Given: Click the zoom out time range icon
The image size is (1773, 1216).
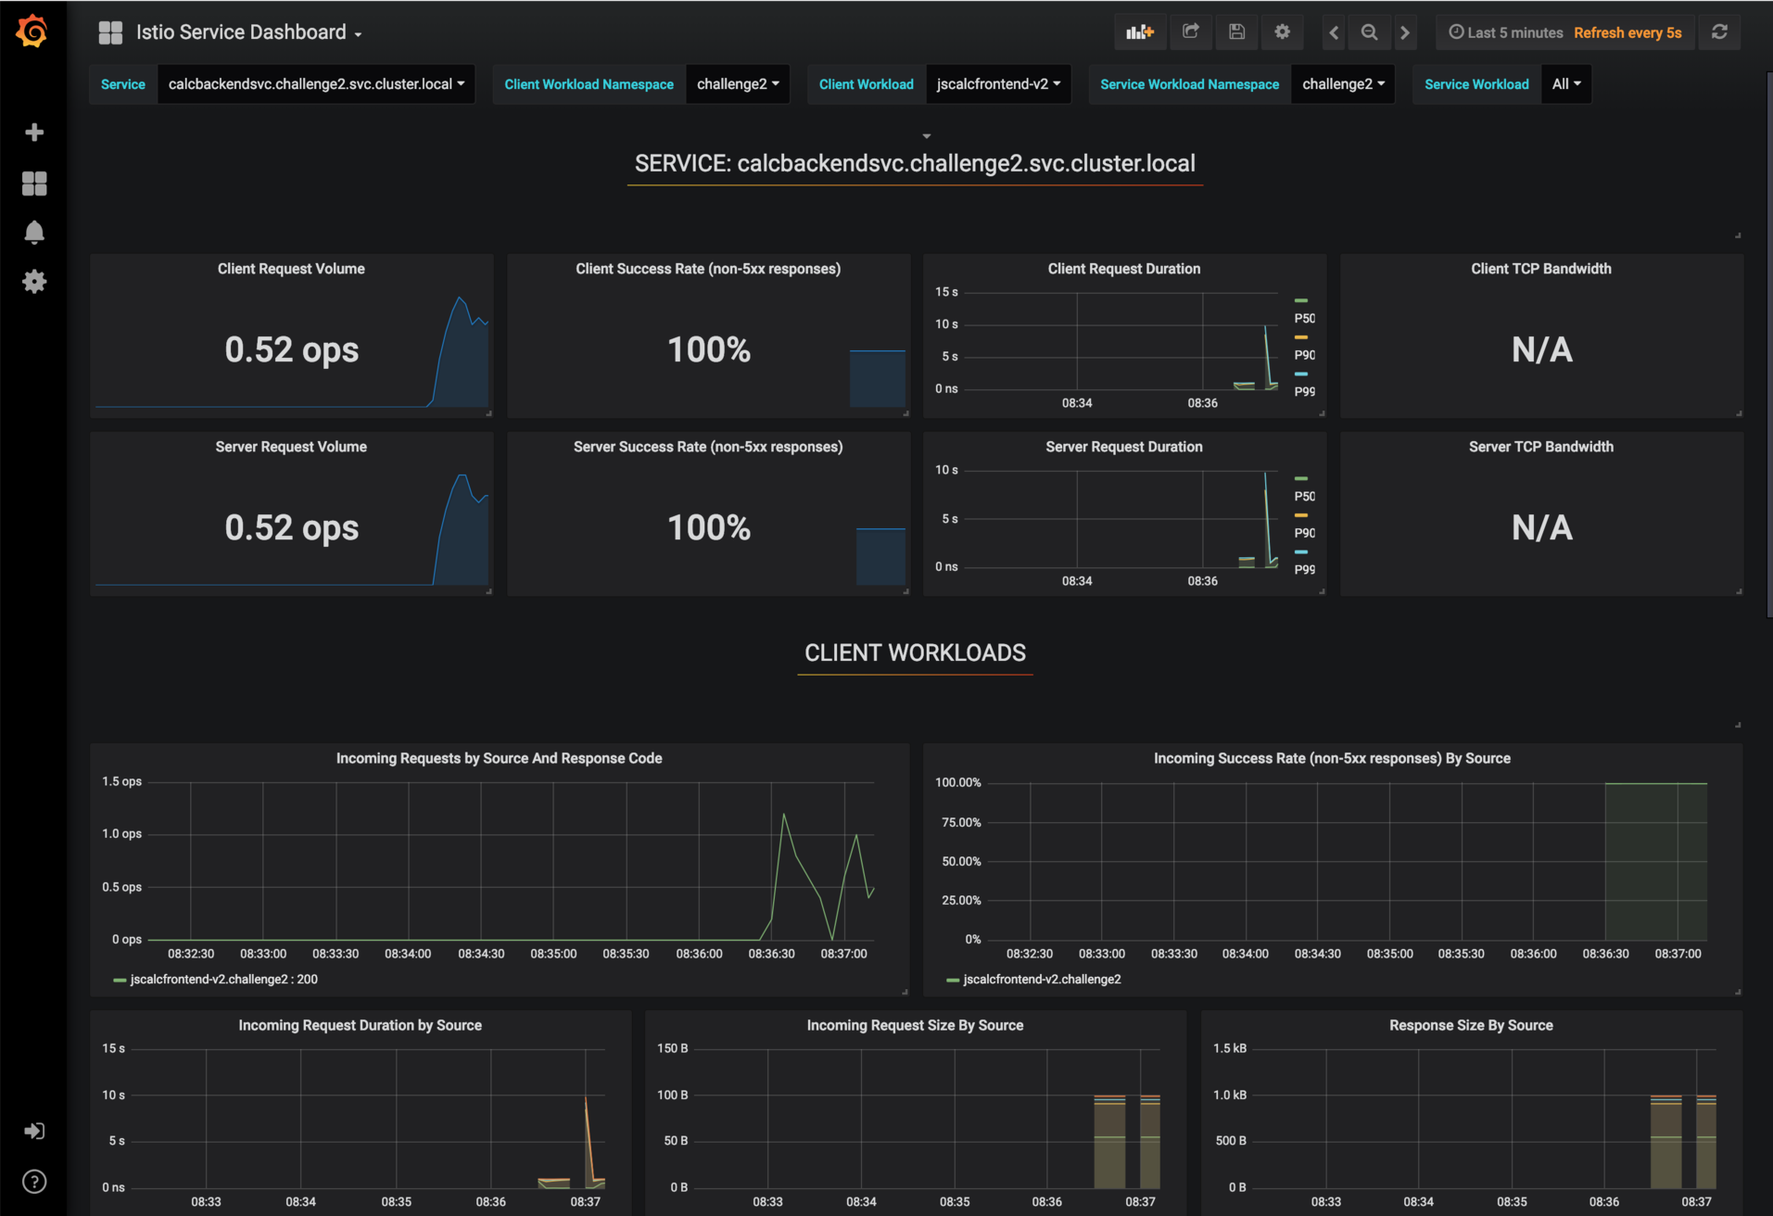Looking at the screenshot, I should [x=1369, y=32].
